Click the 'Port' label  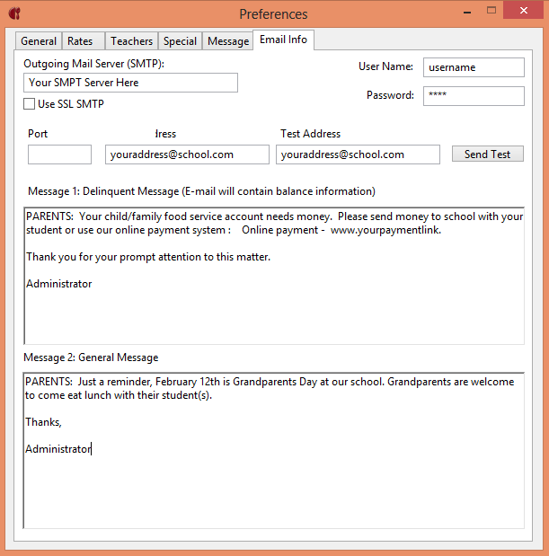click(x=38, y=134)
